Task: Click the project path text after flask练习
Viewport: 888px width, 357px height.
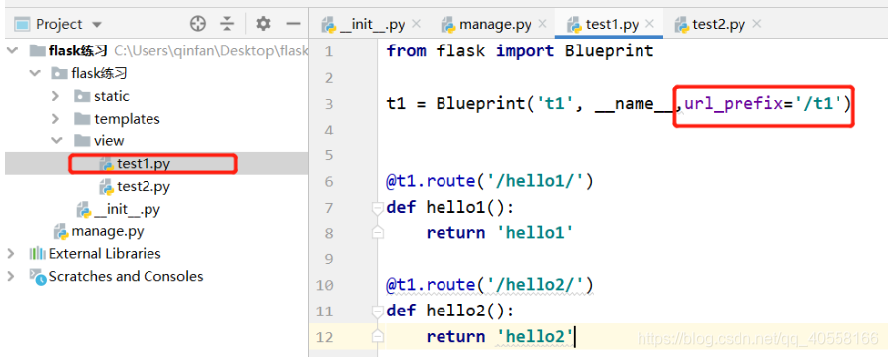Action: click(211, 50)
